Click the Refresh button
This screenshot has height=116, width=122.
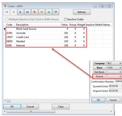(82, 12)
